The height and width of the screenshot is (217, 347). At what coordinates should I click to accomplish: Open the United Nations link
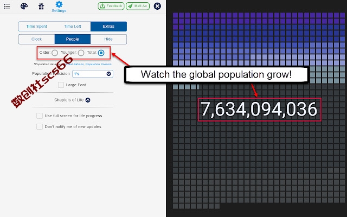point(75,64)
